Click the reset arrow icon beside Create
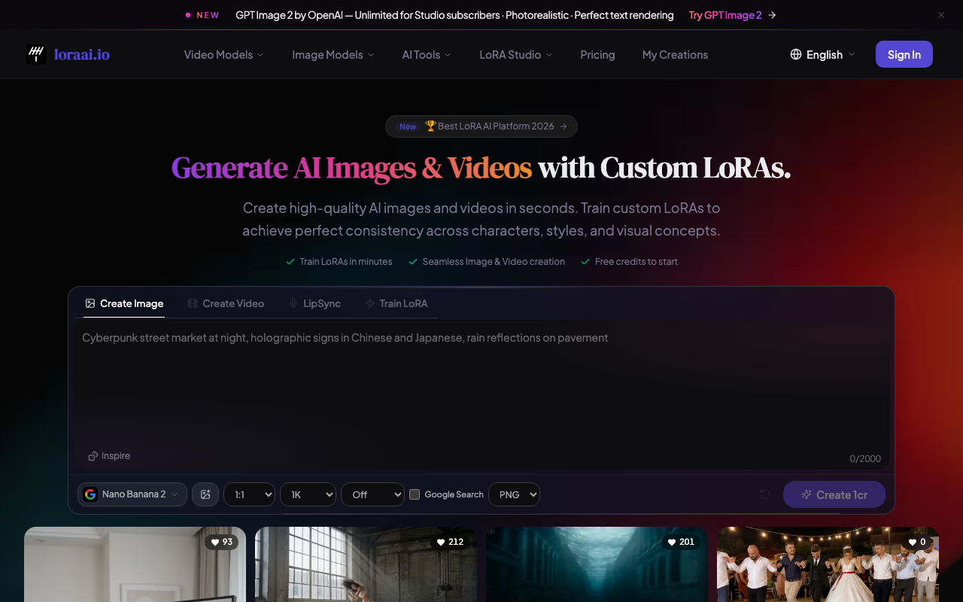Viewport: 963px width, 602px height. coord(764,494)
